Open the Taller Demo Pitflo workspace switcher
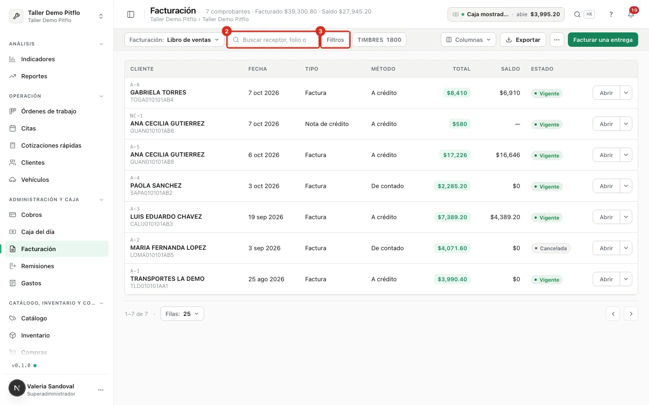This screenshot has height=405, width=649. coord(57,16)
